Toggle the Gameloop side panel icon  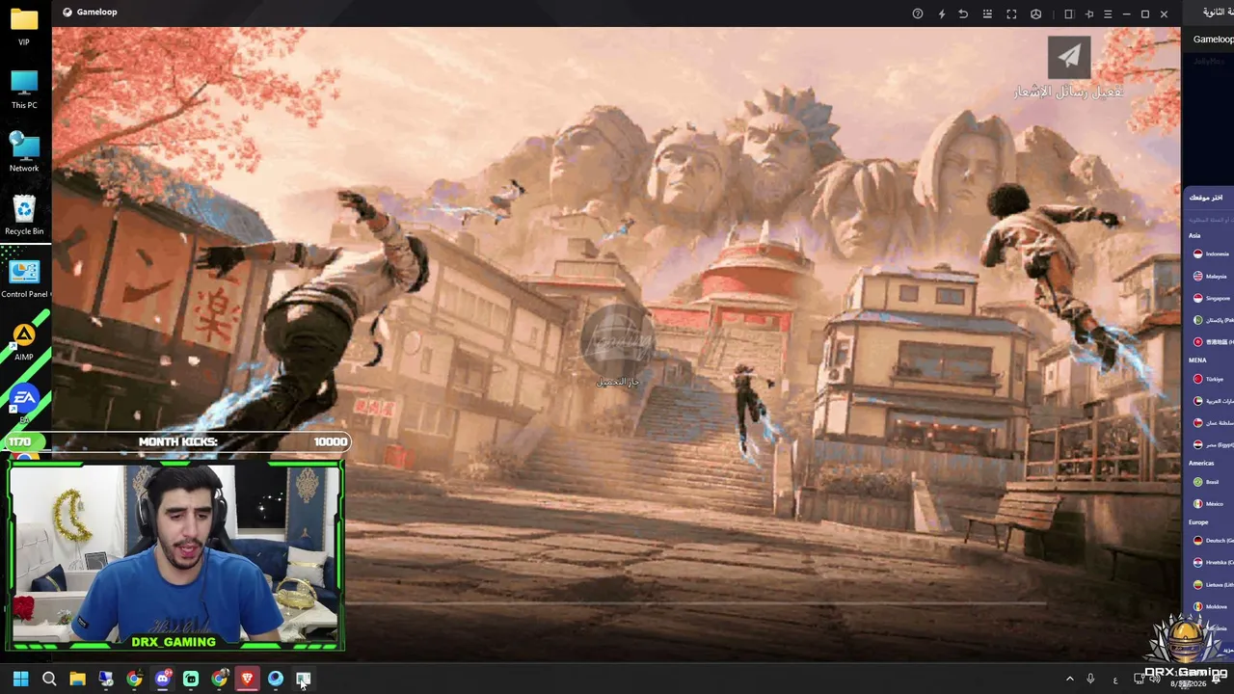[1068, 13]
